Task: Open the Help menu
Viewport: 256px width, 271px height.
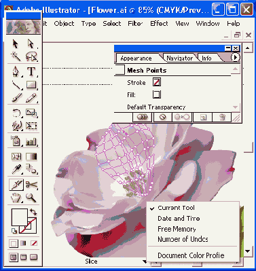Action: [234, 24]
